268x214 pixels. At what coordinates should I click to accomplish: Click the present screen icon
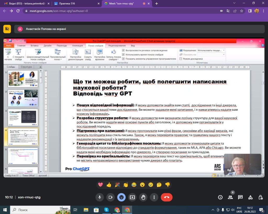pos(132,197)
